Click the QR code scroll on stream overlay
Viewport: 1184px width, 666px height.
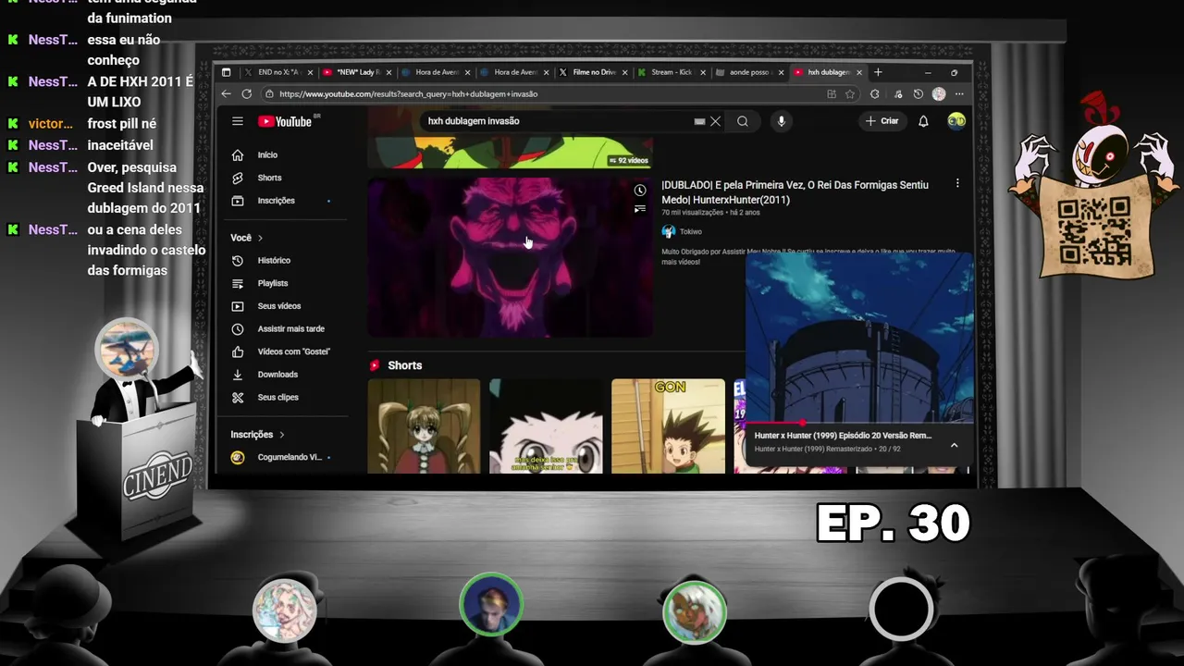(1095, 228)
